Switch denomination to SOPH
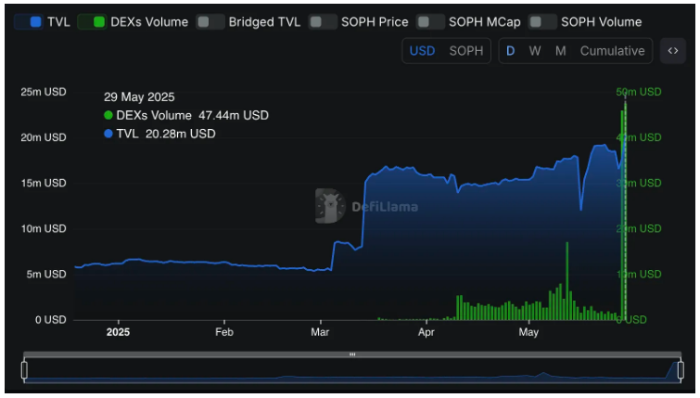 466,51
